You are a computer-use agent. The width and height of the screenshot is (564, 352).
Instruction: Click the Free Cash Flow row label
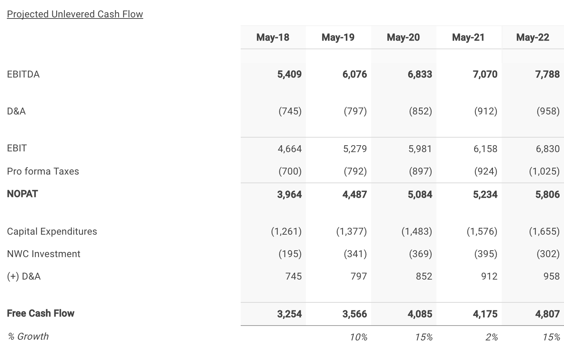point(41,313)
